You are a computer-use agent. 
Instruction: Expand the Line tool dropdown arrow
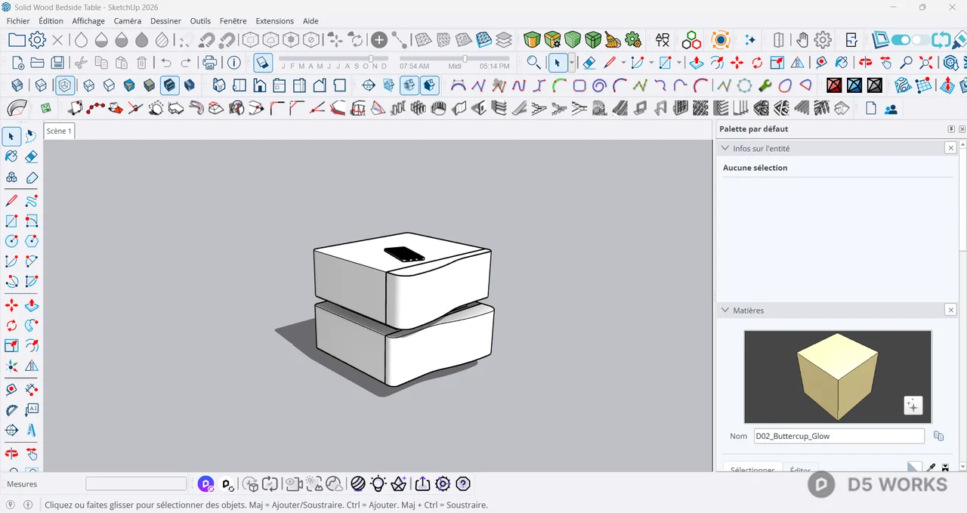[x=623, y=63]
